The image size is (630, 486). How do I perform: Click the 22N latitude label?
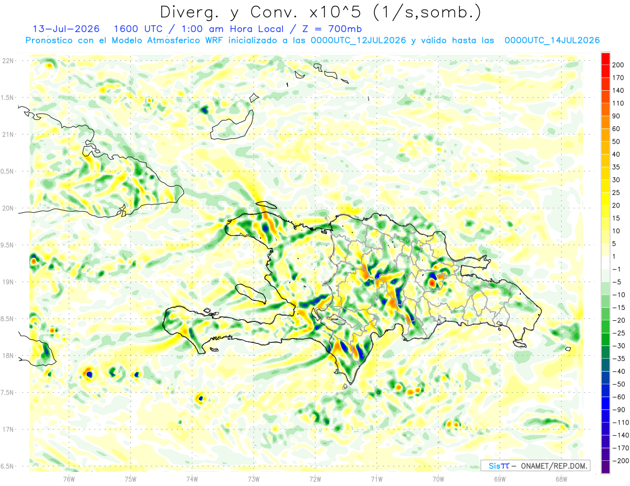pyautogui.click(x=9, y=61)
